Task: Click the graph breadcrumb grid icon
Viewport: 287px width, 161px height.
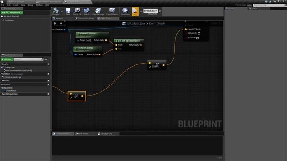Action: click(124, 23)
